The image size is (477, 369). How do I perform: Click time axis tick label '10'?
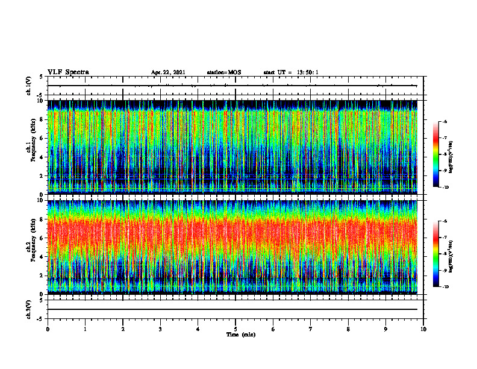423,329
